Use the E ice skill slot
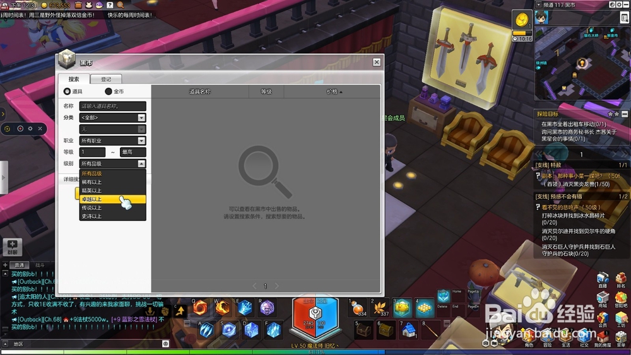The image size is (631, 355). pos(244,308)
